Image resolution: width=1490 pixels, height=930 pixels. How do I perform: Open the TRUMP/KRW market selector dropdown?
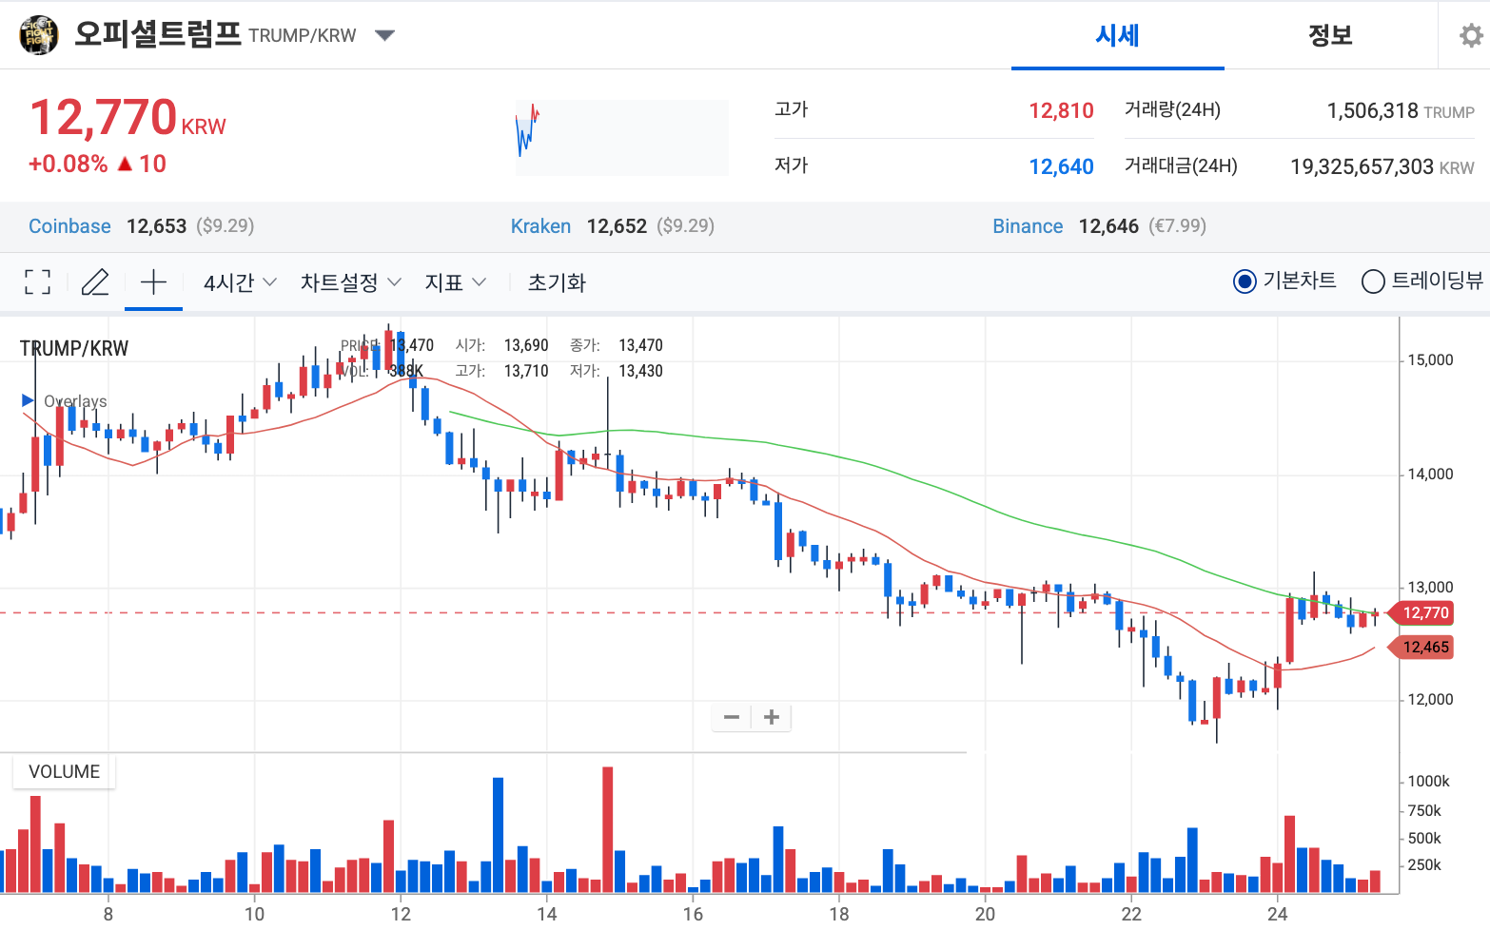(384, 35)
